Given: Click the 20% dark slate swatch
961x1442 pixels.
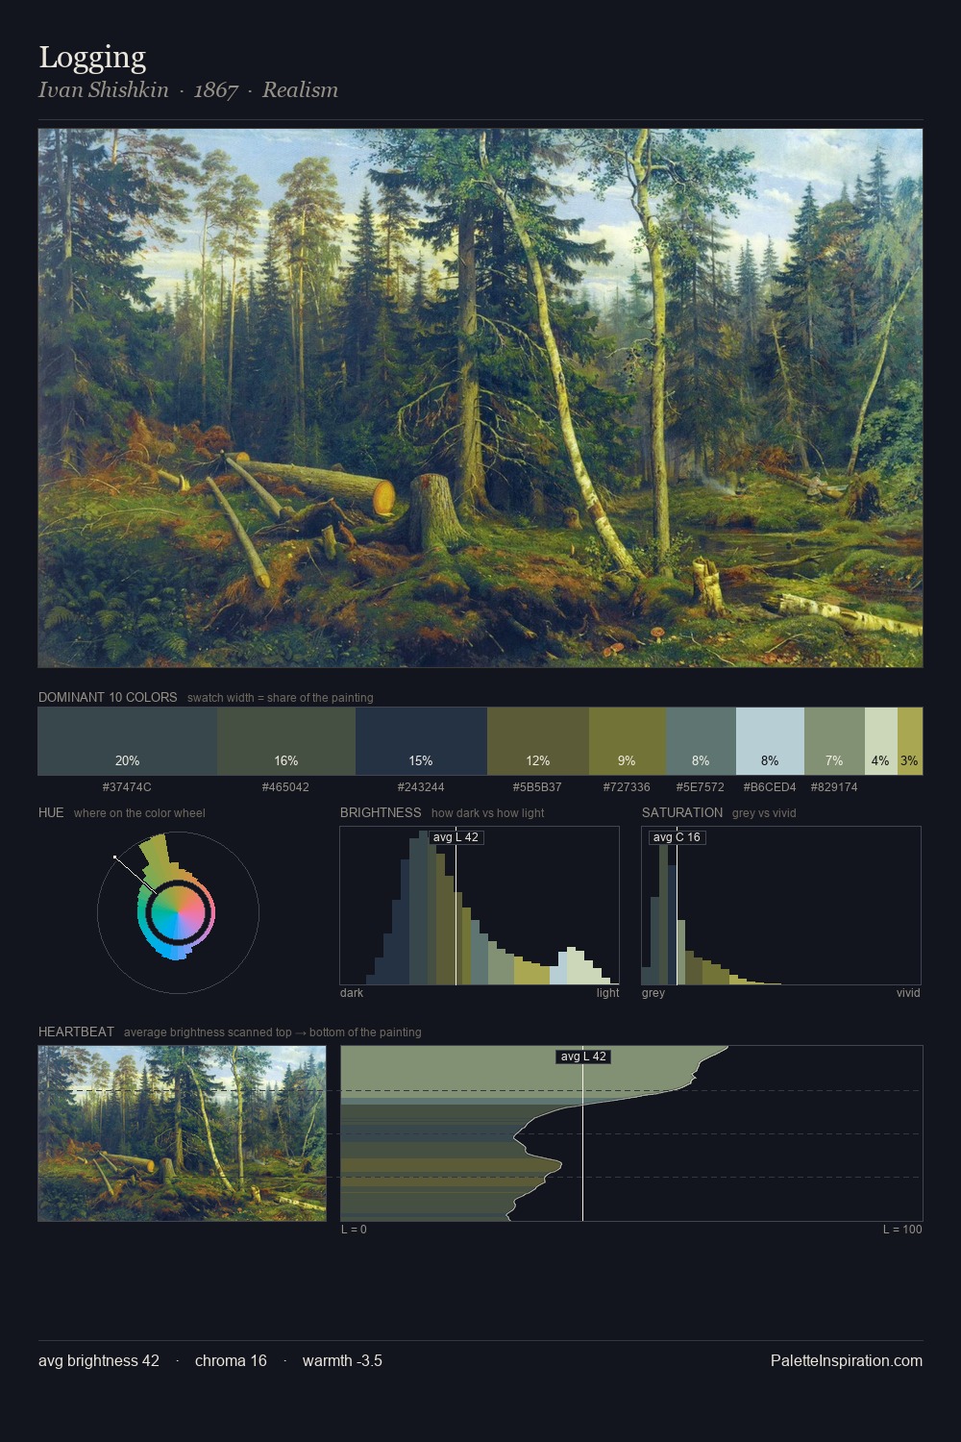Looking at the screenshot, I should click(127, 741).
